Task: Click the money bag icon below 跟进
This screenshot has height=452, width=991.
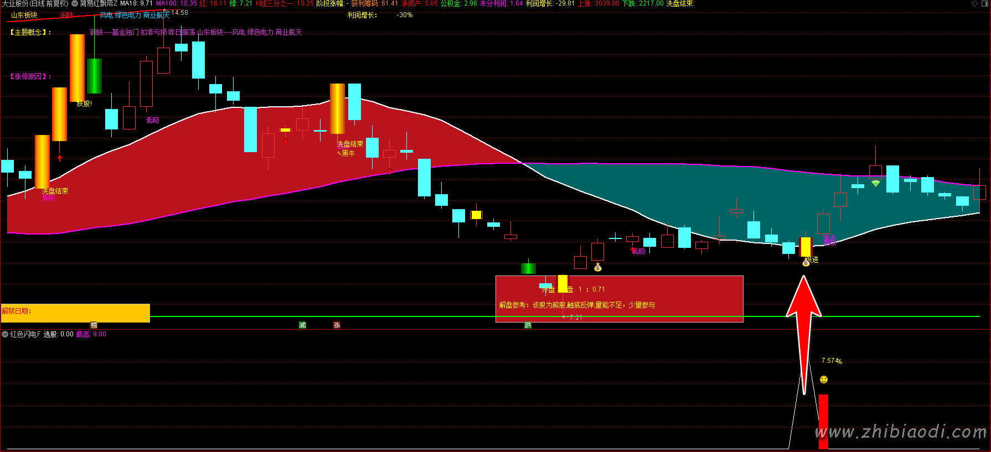Action: pos(806,263)
